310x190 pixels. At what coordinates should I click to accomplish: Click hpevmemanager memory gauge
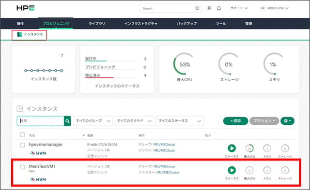click(267, 148)
